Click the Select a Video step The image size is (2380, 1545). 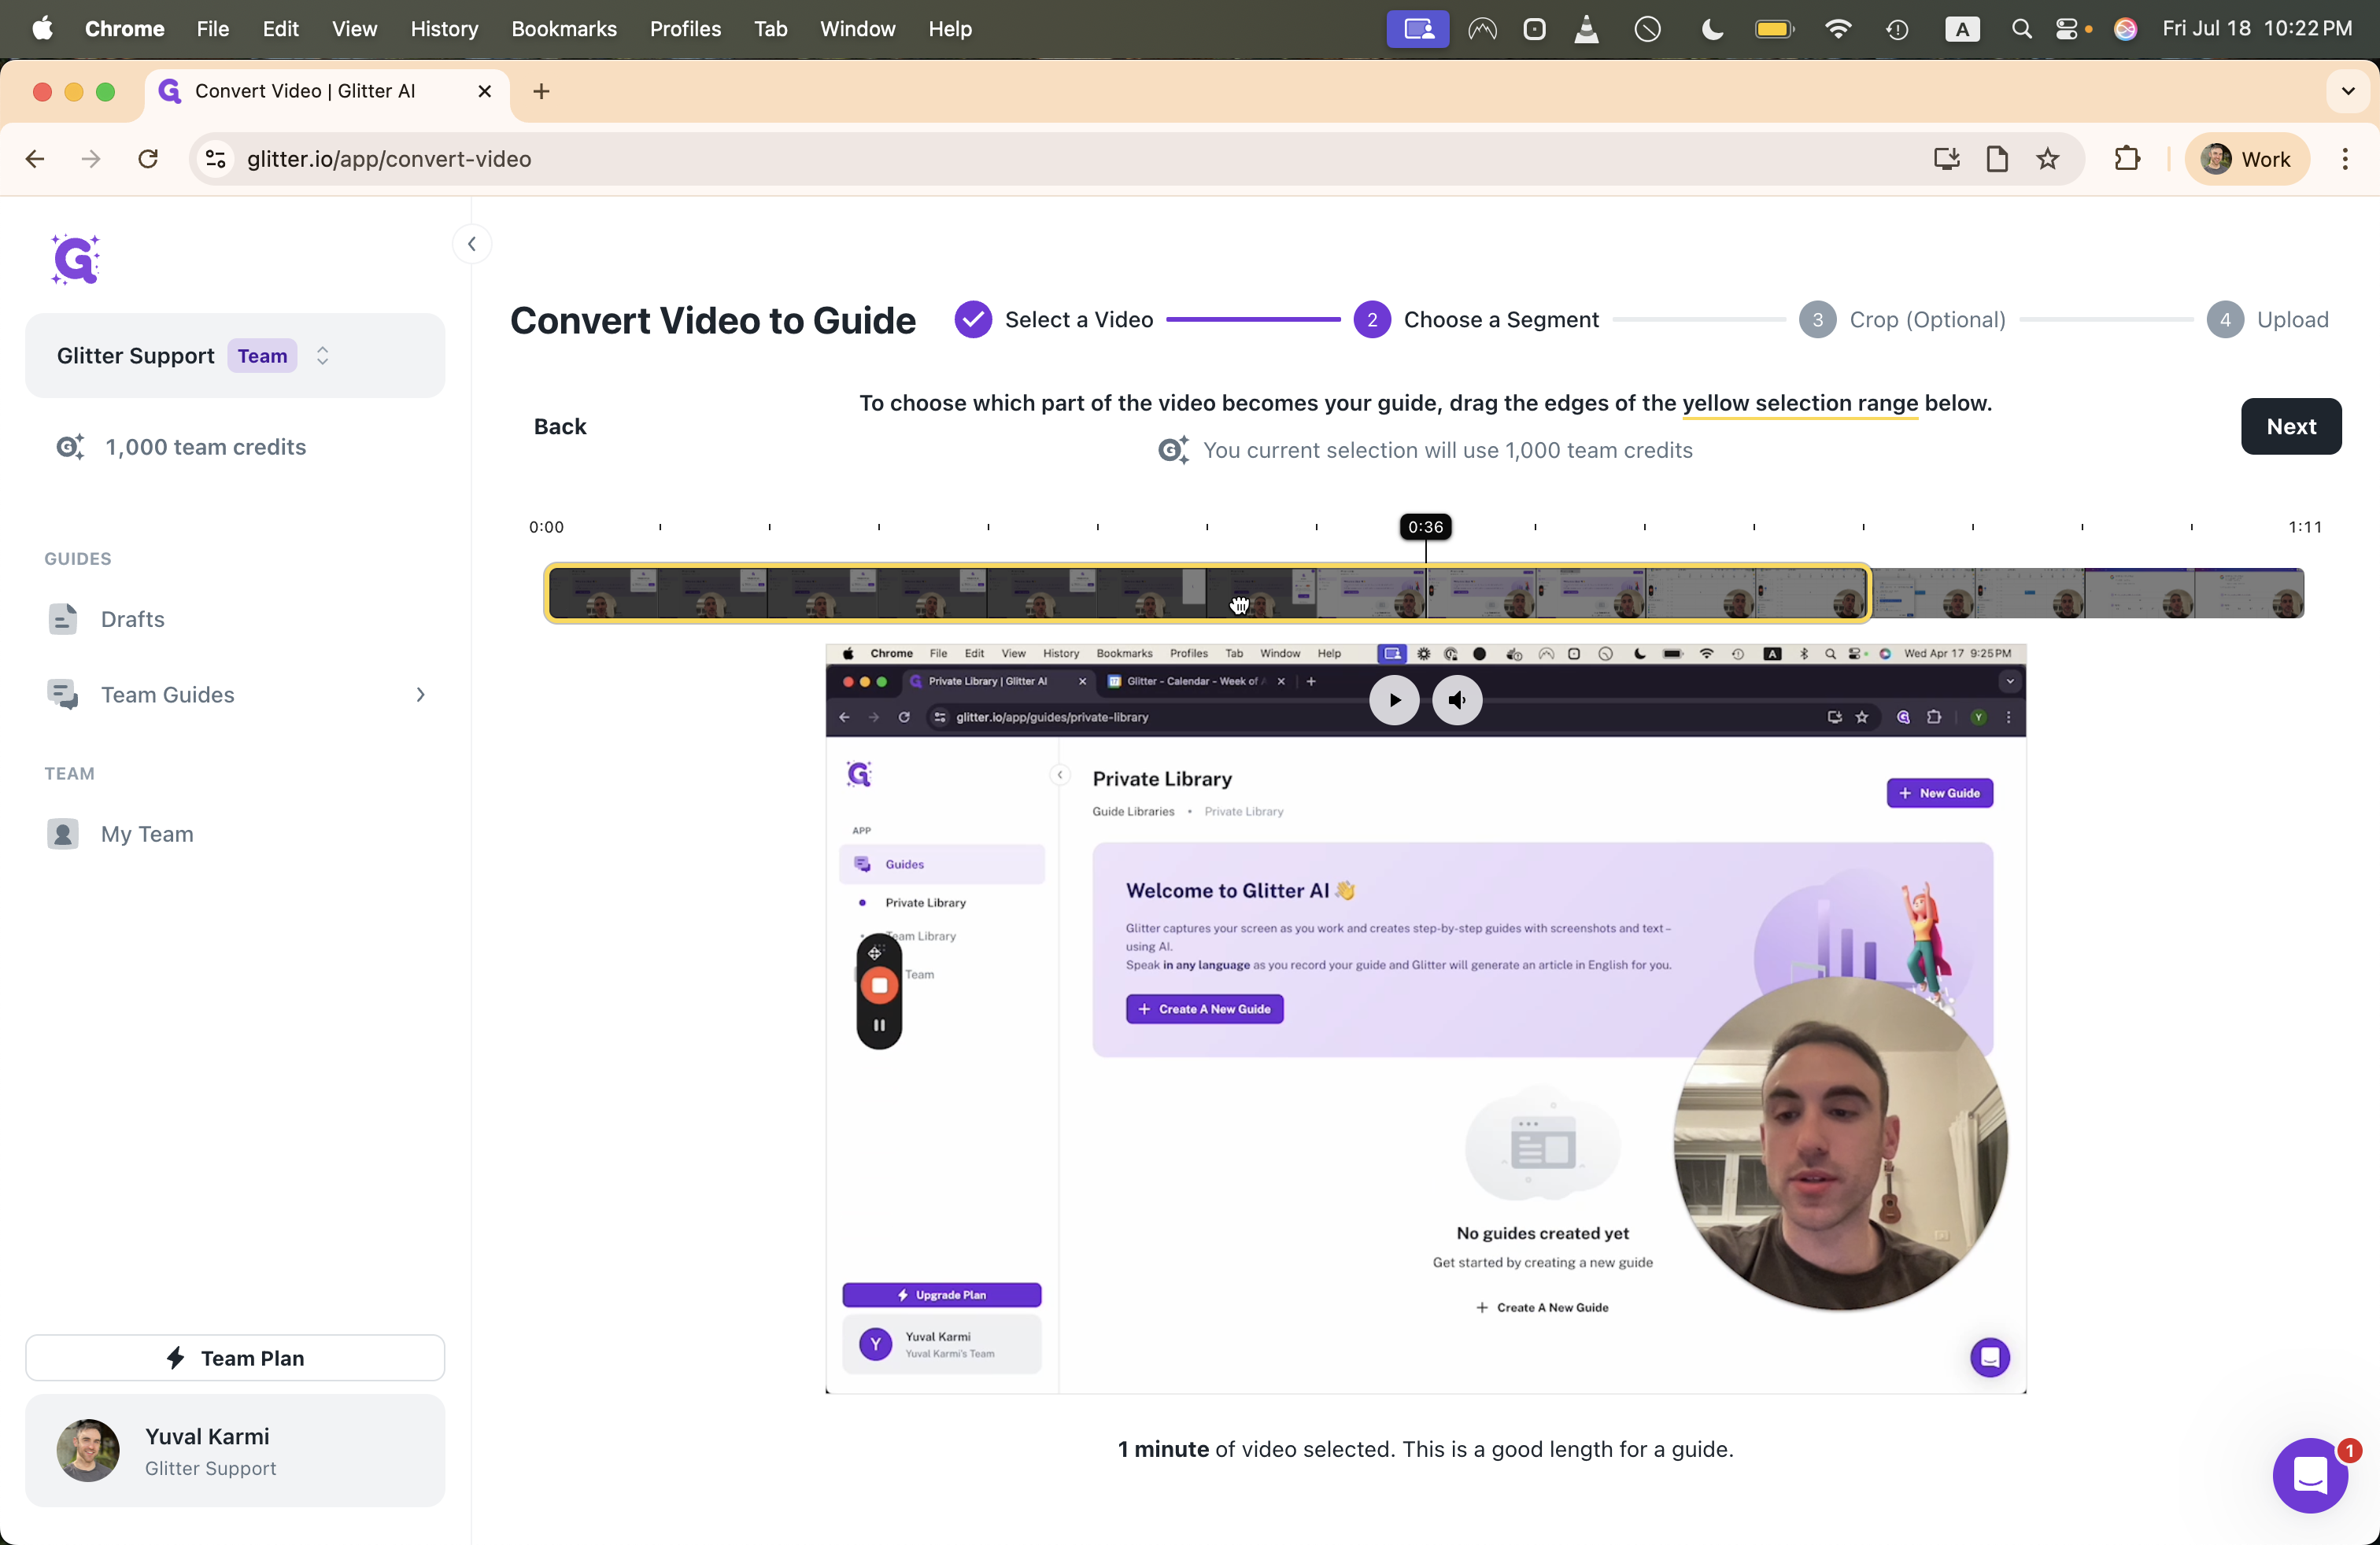point(1055,320)
